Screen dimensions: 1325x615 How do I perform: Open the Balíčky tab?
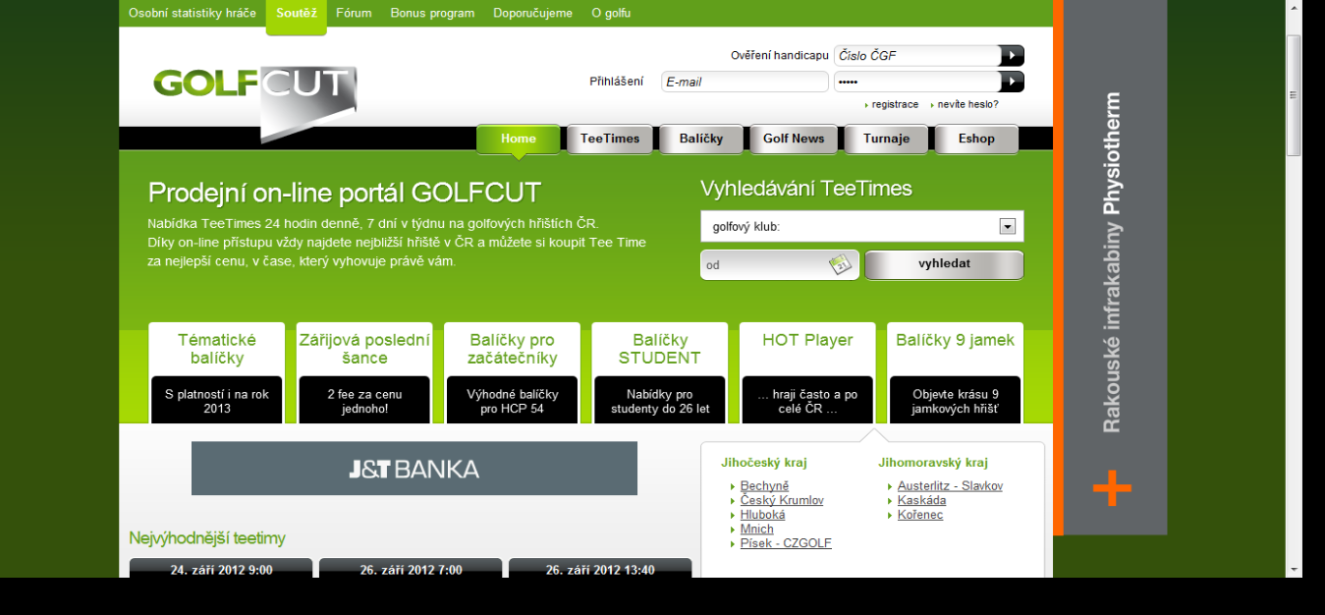click(701, 140)
